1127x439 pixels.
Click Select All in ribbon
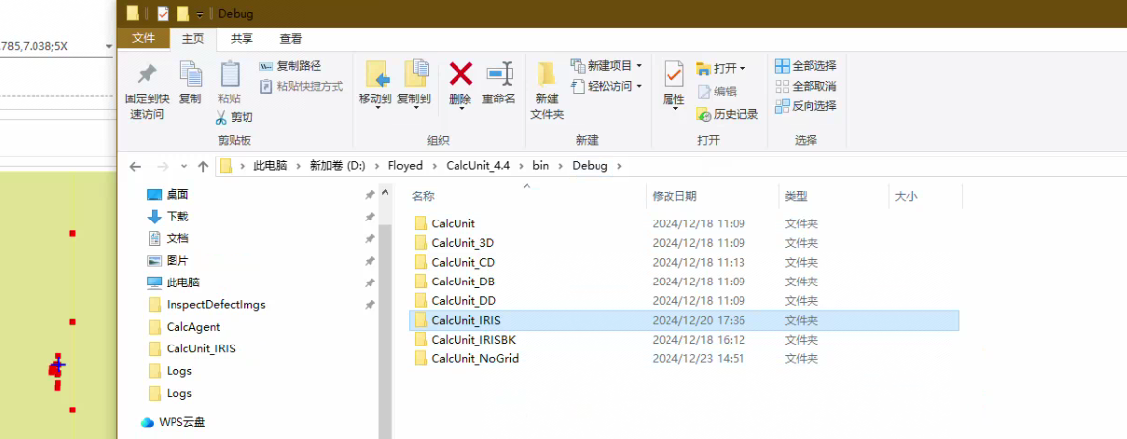coord(806,66)
